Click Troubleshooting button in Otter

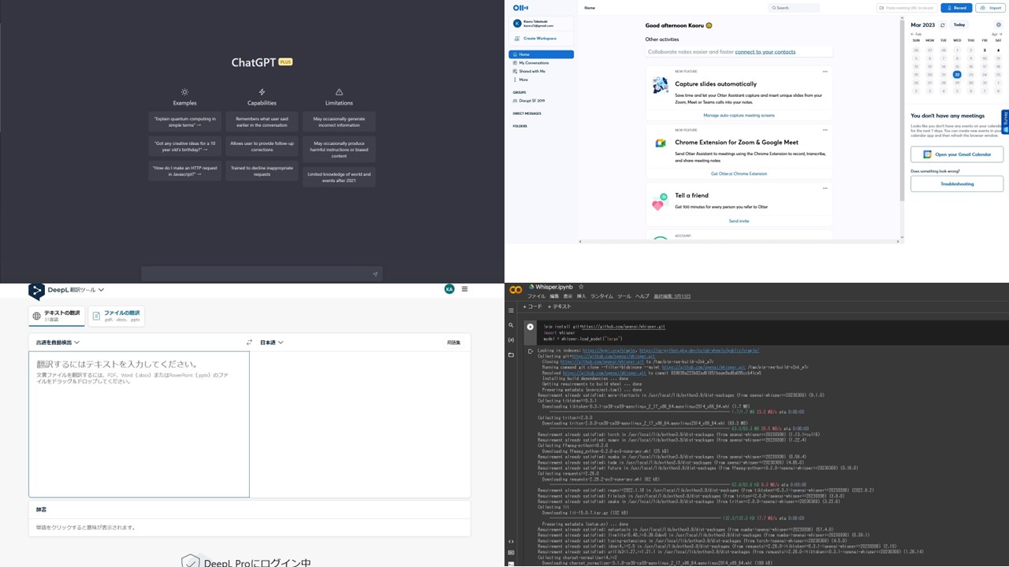coord(957,184)
